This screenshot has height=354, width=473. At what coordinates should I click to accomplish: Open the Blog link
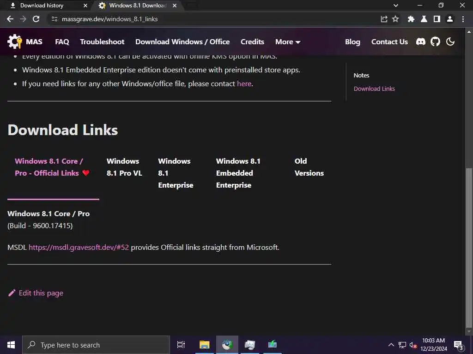(352, 42)
